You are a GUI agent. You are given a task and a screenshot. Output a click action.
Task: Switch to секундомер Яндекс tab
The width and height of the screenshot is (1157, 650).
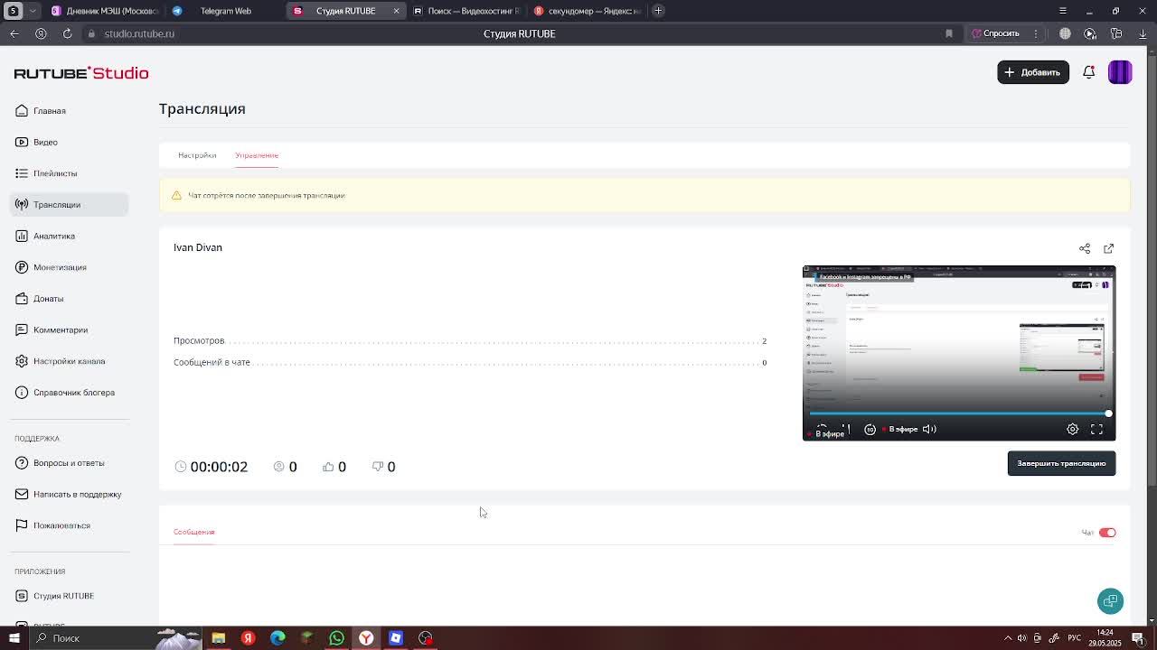point(587,11)
